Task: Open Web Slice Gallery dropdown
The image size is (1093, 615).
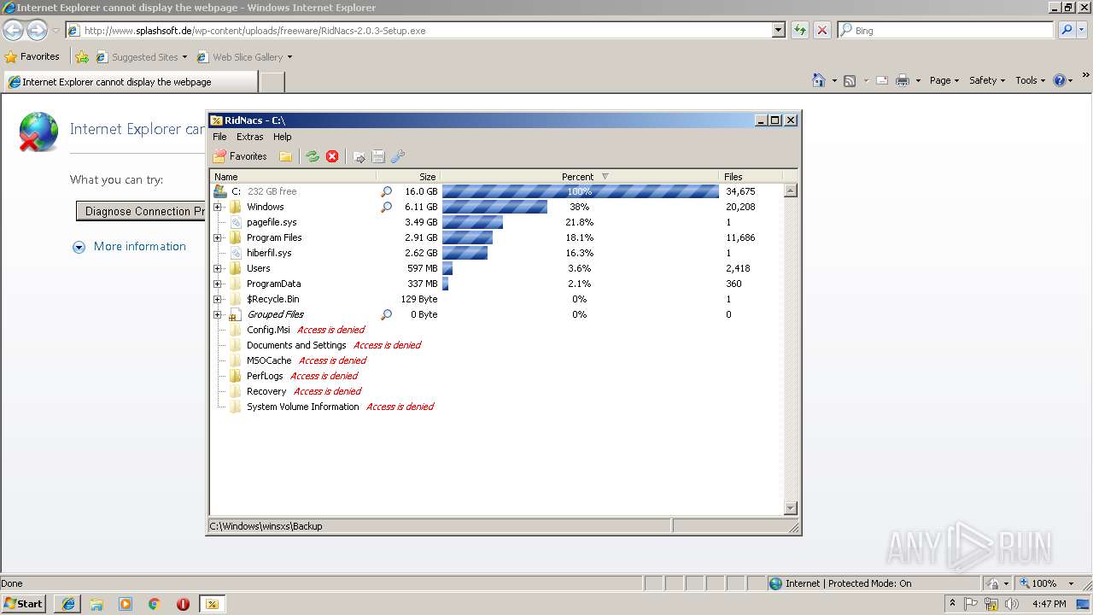Action: (245, 57)
